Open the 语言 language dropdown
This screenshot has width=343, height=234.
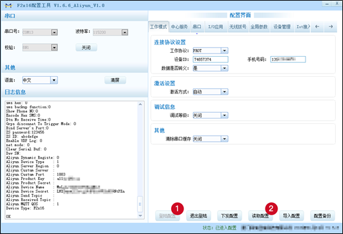[x=54, y=80]
